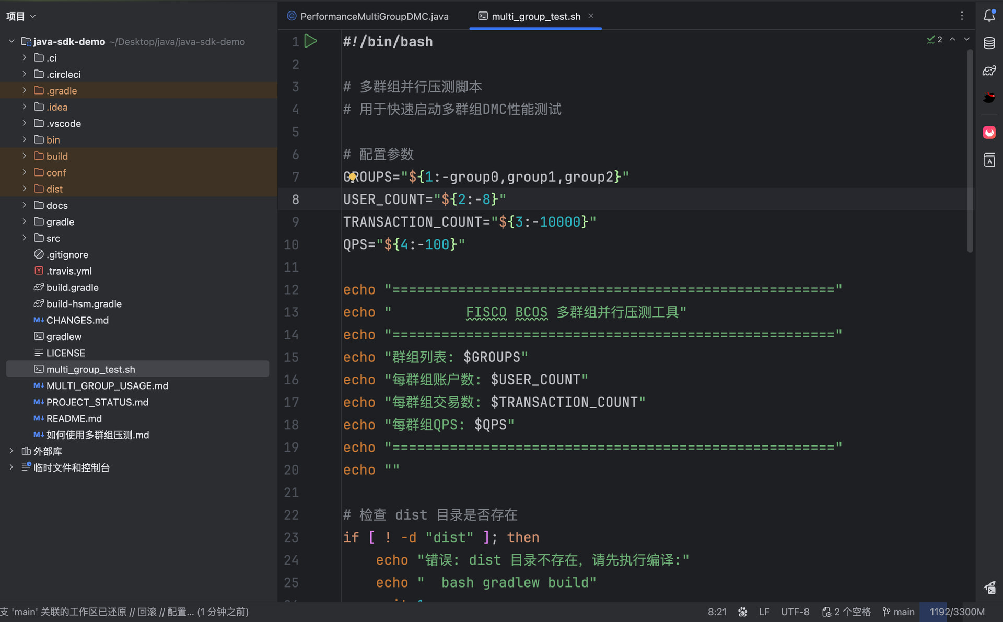Expand the .gradle folder

[x=24, y=90]
